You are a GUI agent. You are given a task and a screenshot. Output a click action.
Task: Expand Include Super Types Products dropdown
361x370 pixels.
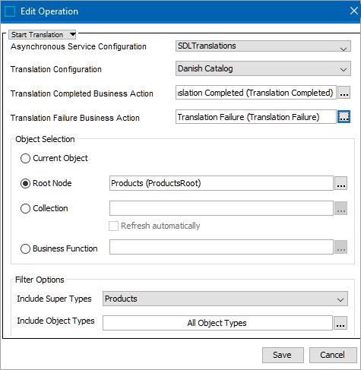click(225, 299)
